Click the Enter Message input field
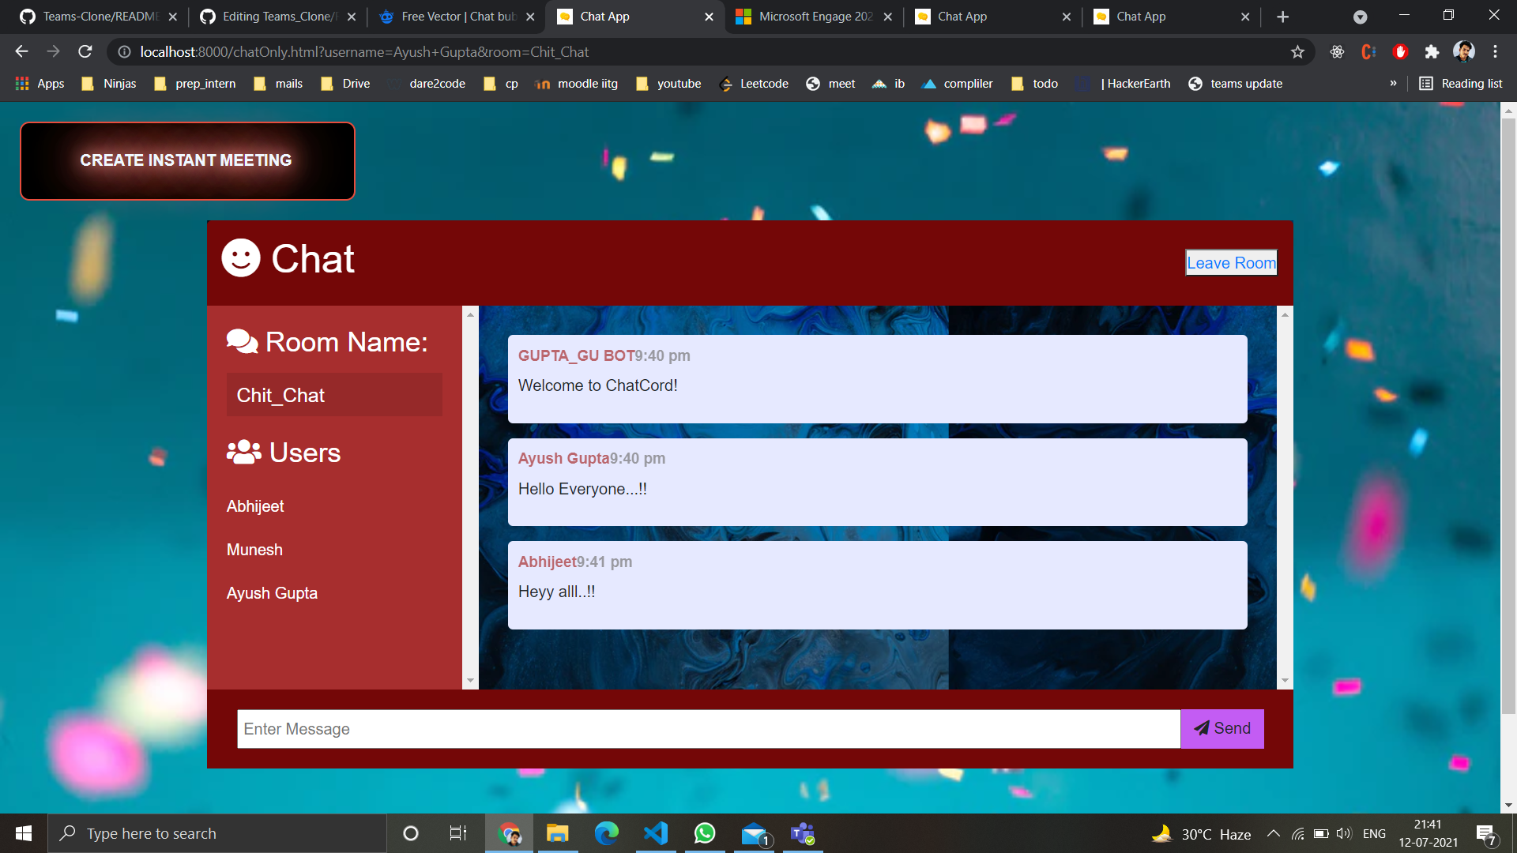The height and width of the screenshot is (853, 1517). tap(708, 729)
